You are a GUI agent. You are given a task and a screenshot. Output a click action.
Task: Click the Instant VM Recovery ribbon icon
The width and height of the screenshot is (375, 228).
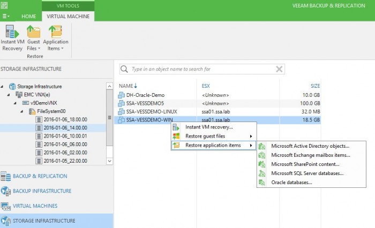tap(12, 31)
